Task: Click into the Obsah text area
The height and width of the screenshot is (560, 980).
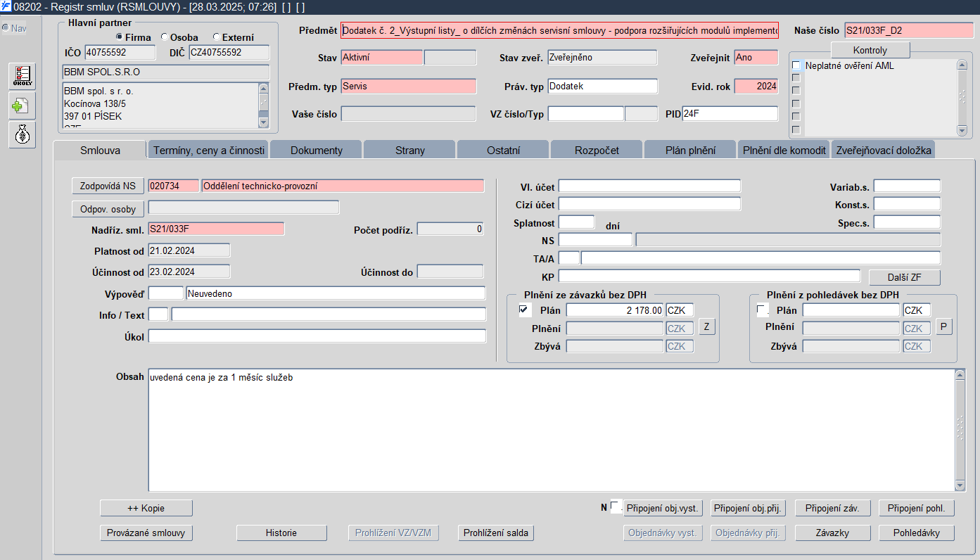Action: point(552,431)
